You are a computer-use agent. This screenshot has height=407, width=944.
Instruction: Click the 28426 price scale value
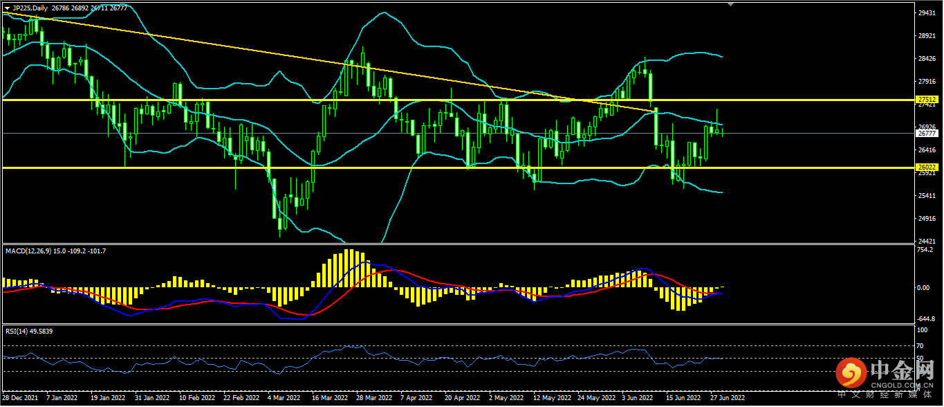pyautogui.click(x=925, y=59)
